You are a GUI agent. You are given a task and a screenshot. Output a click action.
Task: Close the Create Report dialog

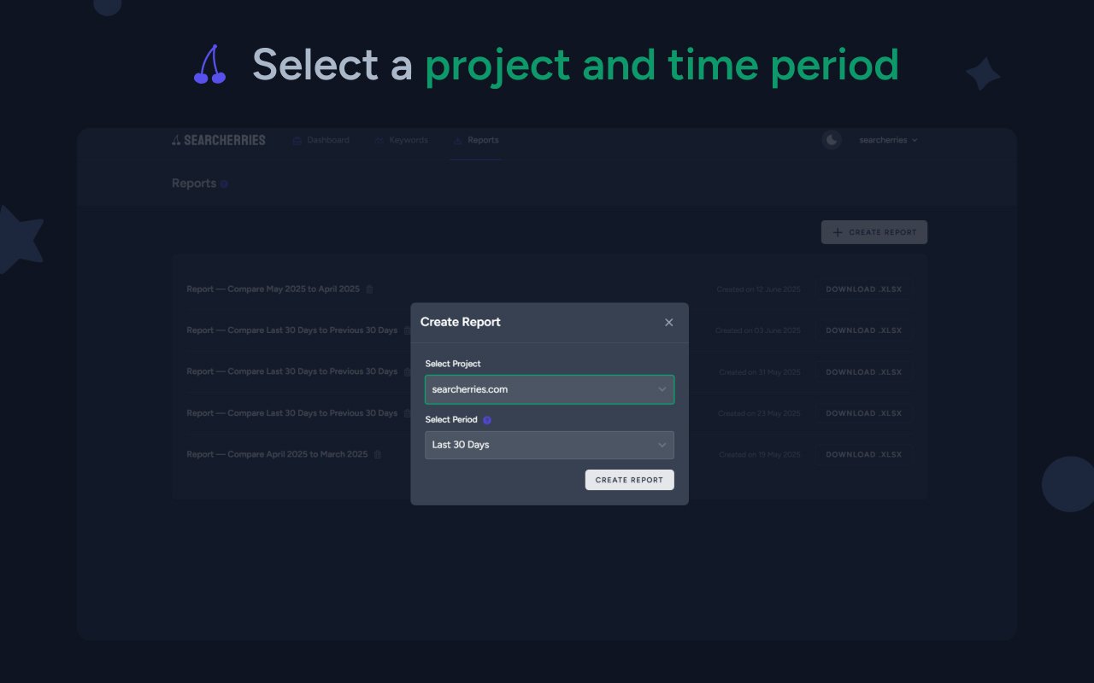668,322
